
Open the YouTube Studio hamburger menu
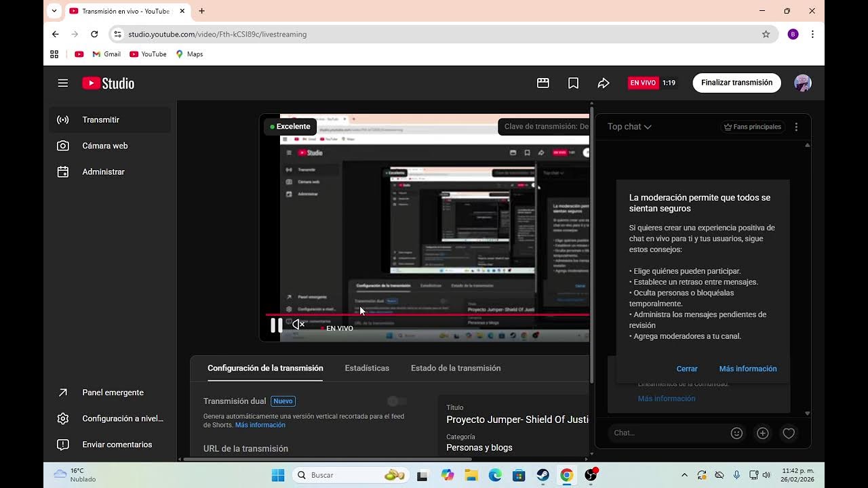tap(63, 83)
